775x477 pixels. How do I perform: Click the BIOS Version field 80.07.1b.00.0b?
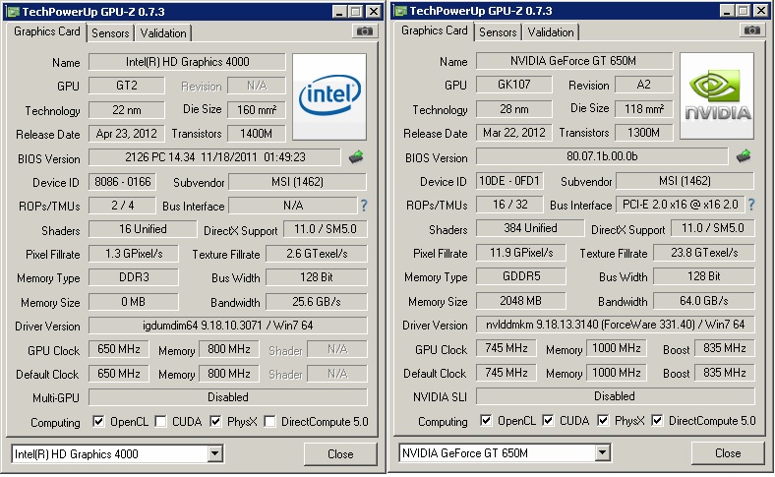[x=602, y=156]
